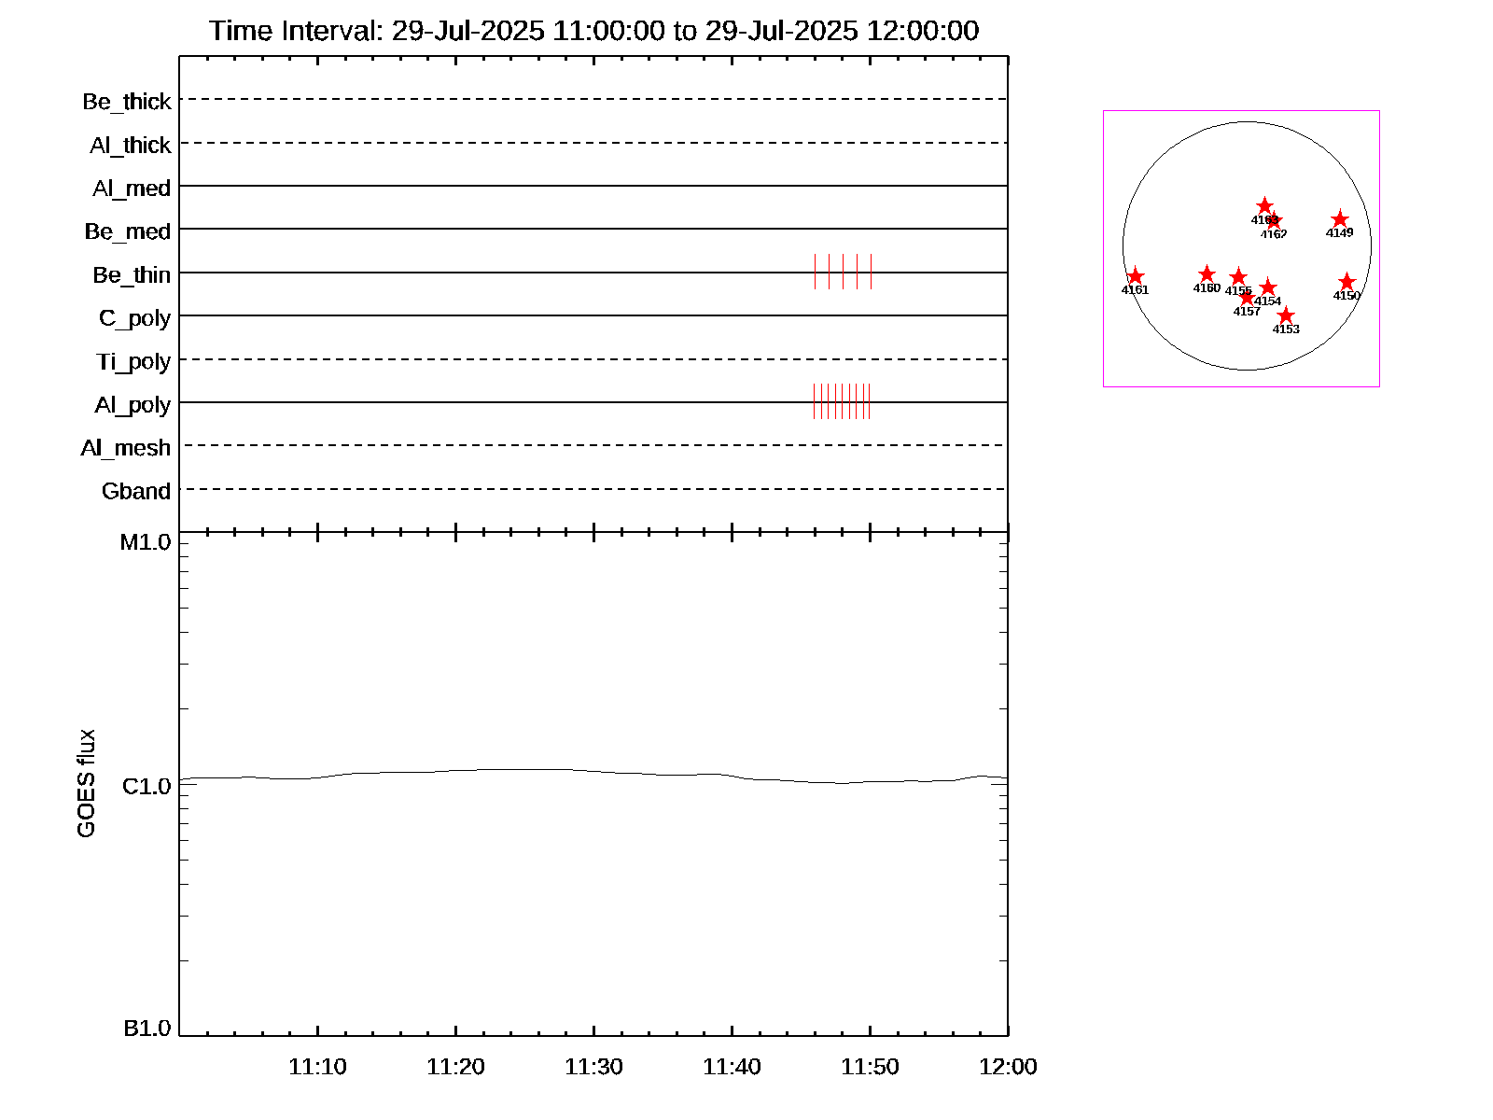
Task: Click the C1.0 GOES flux axis label
Action: pyautogui.click(x=147, y=787)
